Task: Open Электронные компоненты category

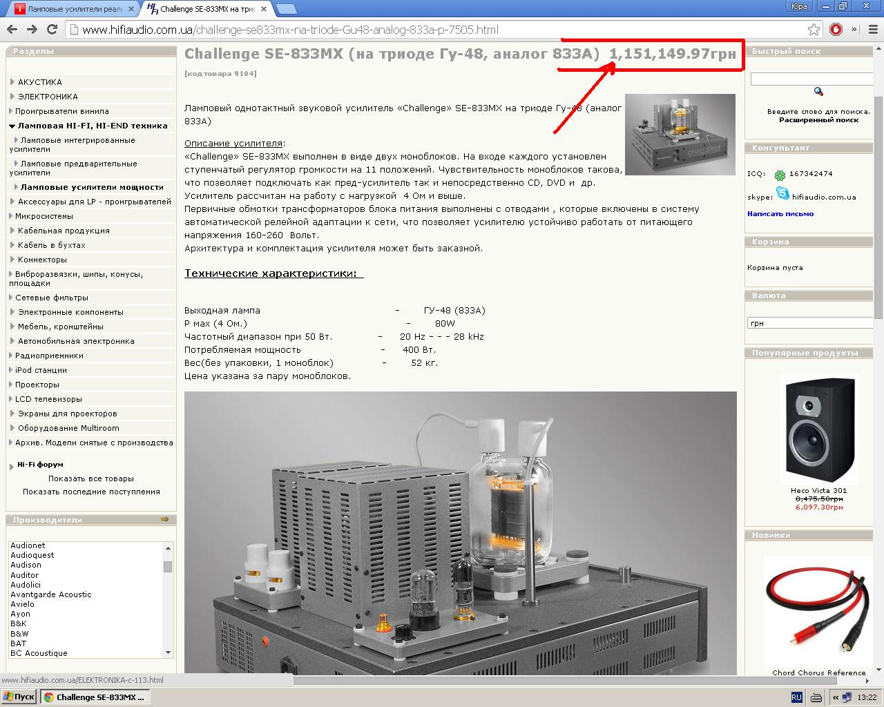Action: 70,312
